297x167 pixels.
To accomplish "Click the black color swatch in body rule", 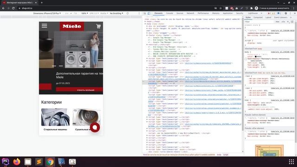I will pyautogui.click(x=256, y=57).
